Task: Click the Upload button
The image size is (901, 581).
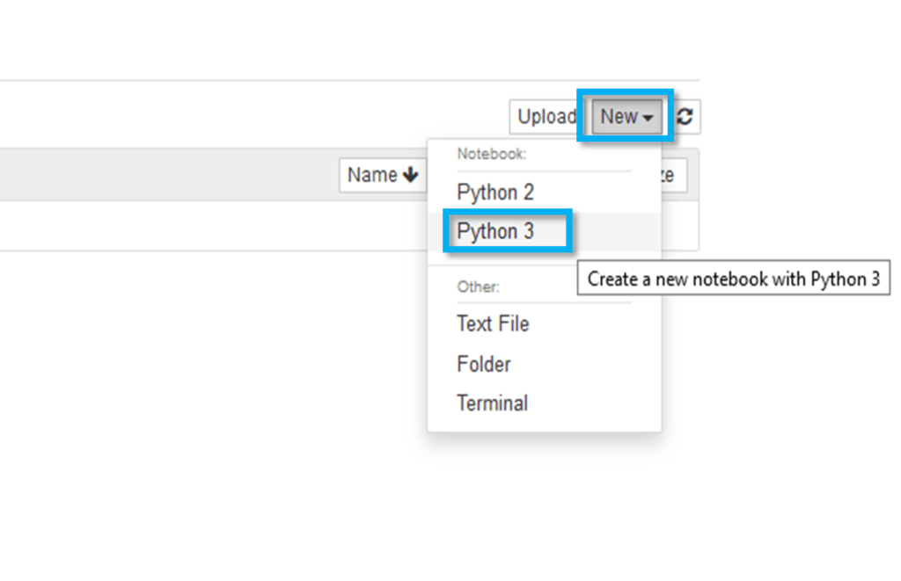Action: pyautogui.click(x=546, y=117)
